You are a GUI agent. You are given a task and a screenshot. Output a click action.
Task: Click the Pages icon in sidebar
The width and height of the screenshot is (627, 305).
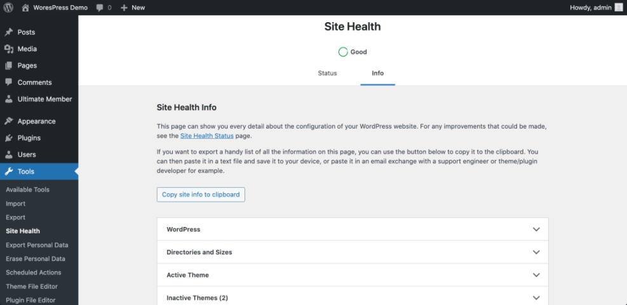point(9,65)
